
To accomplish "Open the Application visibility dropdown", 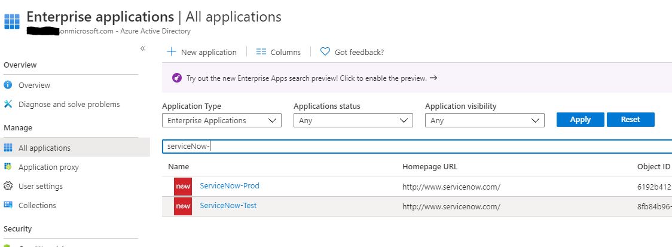I will coord(485,120).
